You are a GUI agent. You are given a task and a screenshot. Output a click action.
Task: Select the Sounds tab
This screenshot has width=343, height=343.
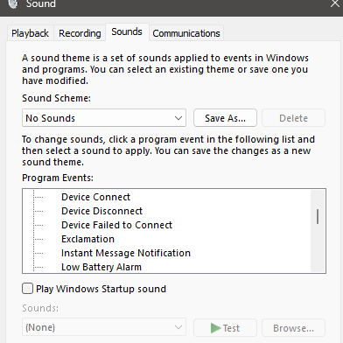[127, 31]
